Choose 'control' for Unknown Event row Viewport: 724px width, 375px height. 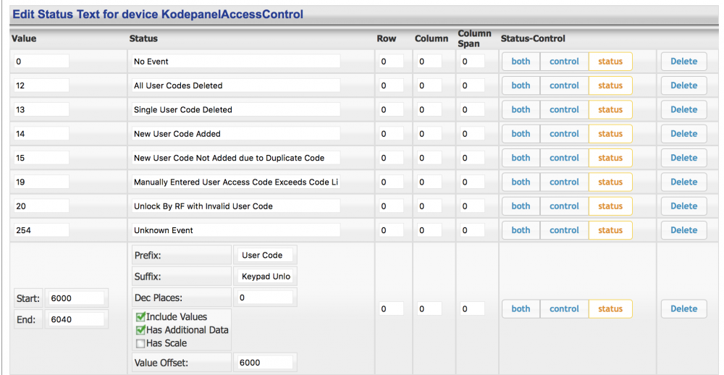[x=564, y=230]
